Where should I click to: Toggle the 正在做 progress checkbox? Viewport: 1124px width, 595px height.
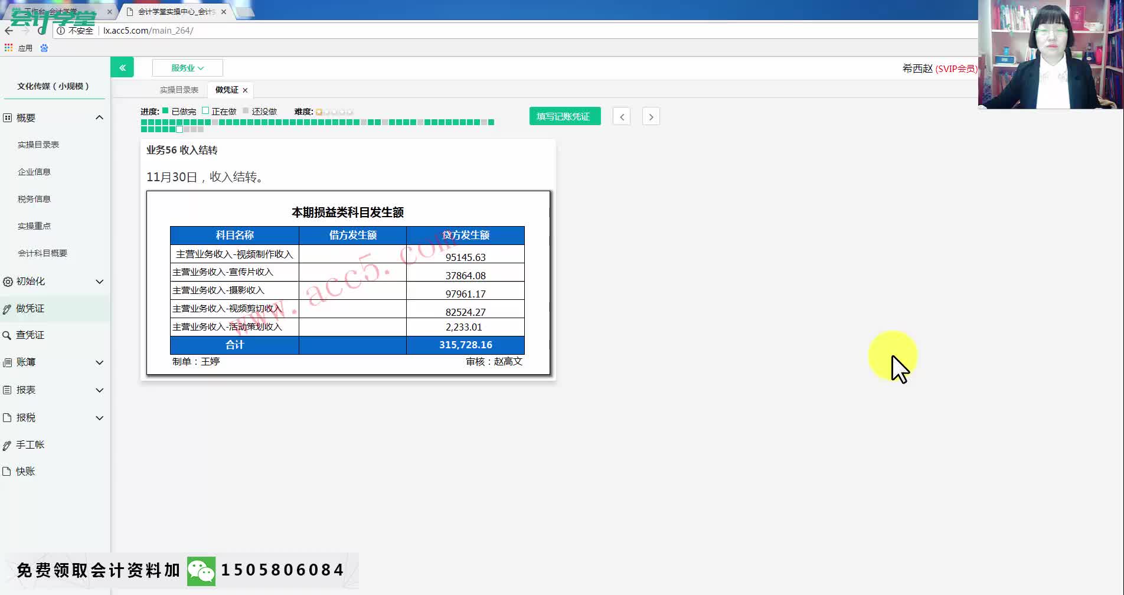205,110
